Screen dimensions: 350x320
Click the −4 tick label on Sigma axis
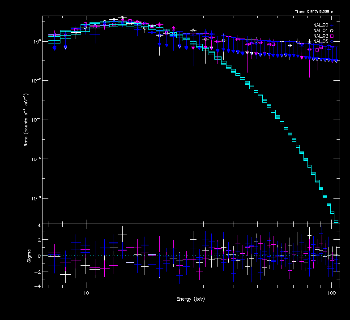tap(38, 286)
